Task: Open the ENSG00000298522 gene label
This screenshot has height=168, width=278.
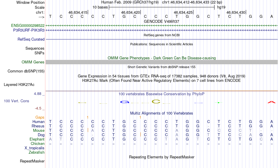Action: 28,25
